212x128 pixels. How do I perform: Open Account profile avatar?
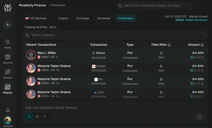click(x=8, y=120)
